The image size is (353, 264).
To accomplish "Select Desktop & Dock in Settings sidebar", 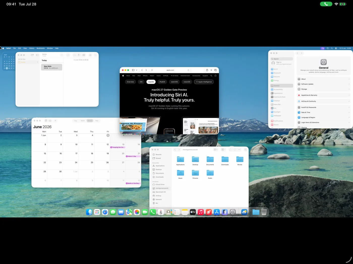I will (282, 97).
